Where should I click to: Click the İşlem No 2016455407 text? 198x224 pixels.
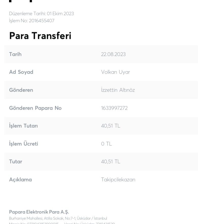(x=32, y=21)
